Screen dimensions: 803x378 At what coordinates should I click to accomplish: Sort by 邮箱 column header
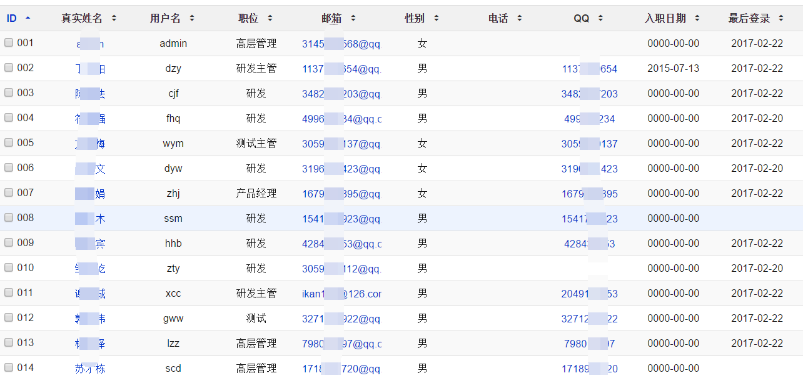coord(339,18)
